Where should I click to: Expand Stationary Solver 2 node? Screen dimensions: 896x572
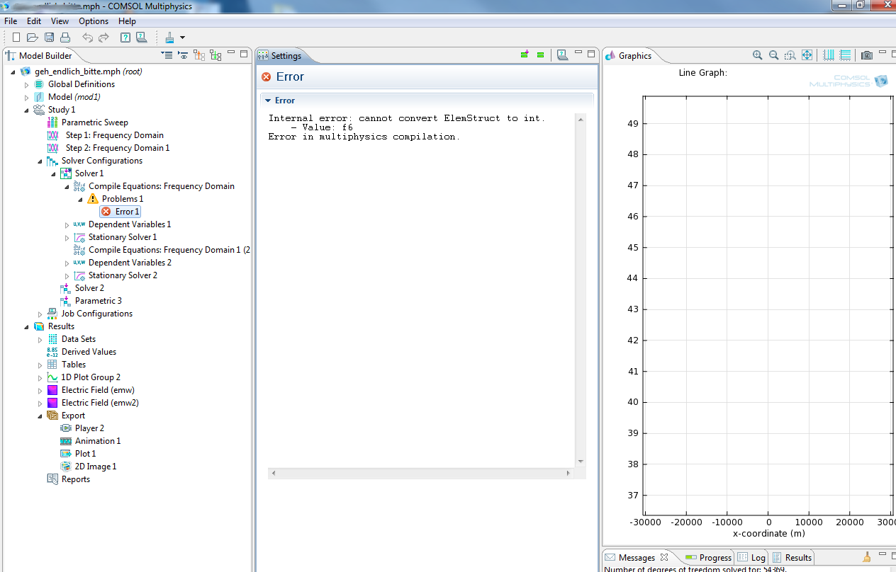click(67, 275)
